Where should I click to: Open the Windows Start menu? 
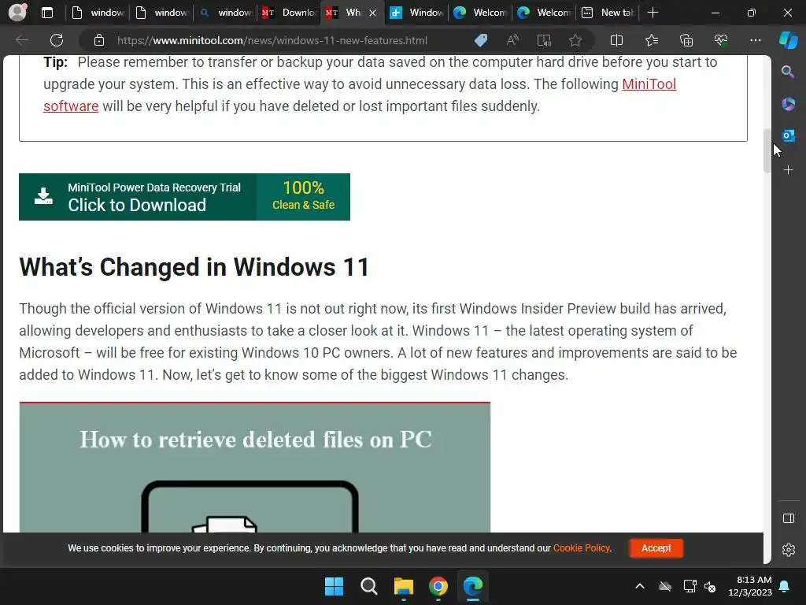tap(334, 586)
